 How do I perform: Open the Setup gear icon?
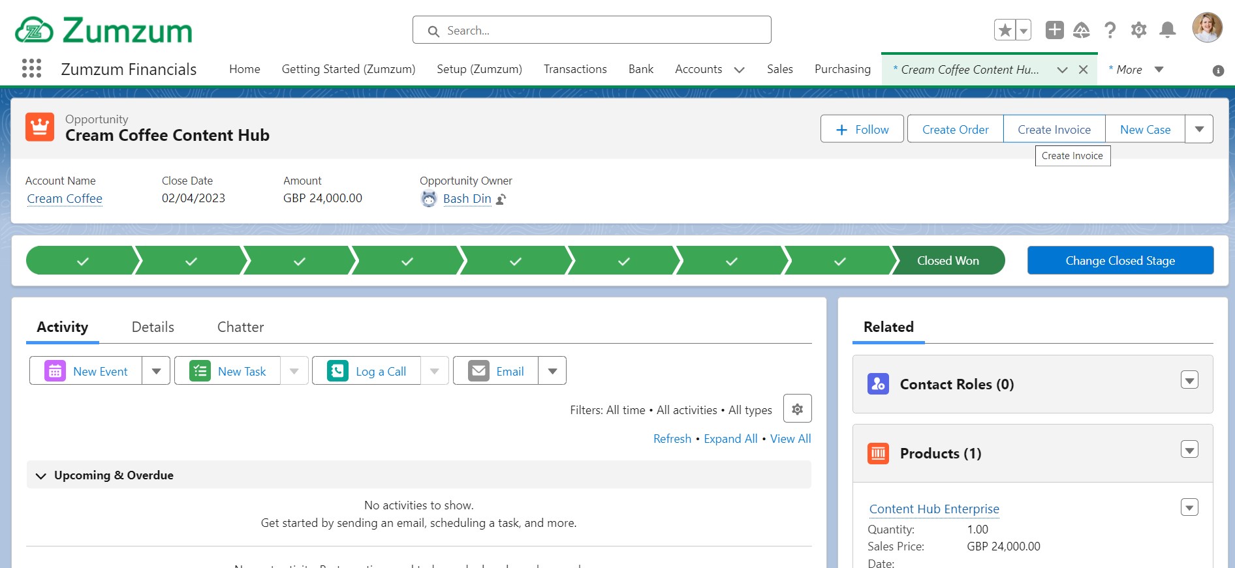click(1139, 30)
